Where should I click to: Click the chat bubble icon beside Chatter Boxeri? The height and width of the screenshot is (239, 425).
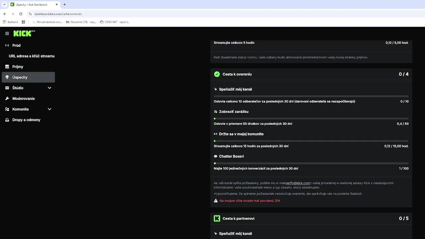(215, 156)
